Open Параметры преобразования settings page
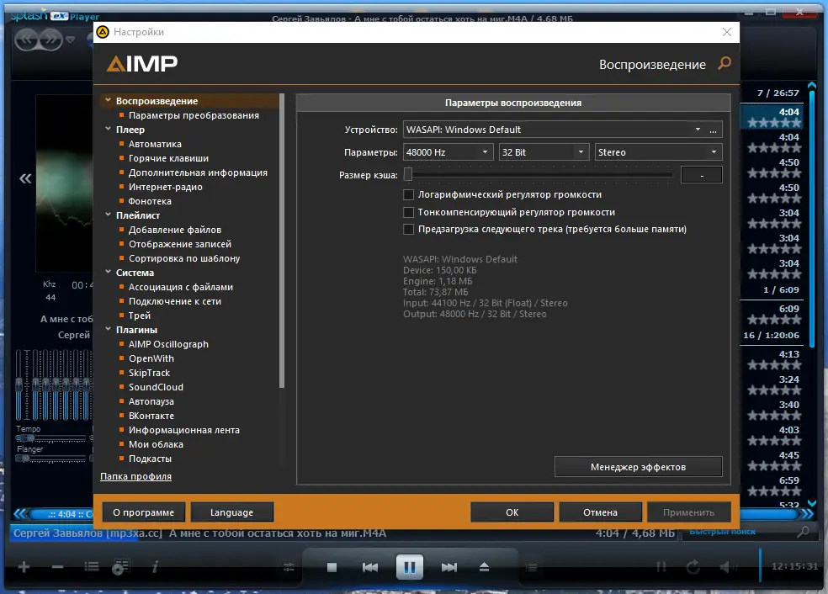 click(194, 115)
